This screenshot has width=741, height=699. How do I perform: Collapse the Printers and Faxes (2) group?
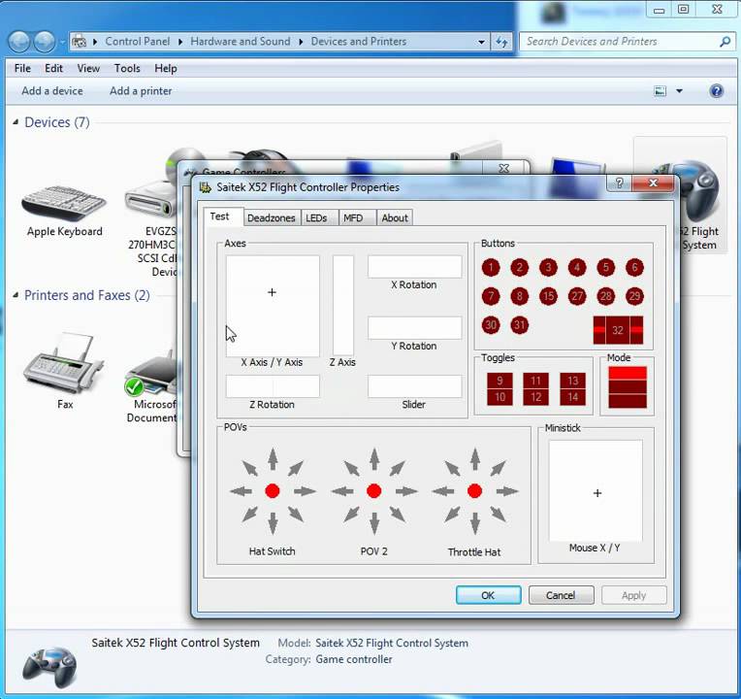click(x=16, y=295)
